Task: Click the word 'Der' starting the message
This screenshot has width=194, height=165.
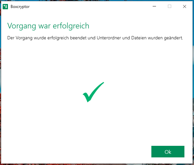Action: click(x=11, y=38)
